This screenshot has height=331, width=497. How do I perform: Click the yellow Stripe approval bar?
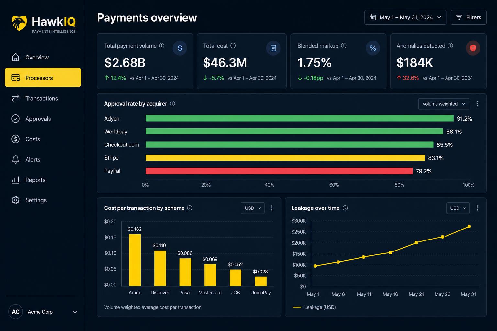pyautogui.click(x=285, y=158)
